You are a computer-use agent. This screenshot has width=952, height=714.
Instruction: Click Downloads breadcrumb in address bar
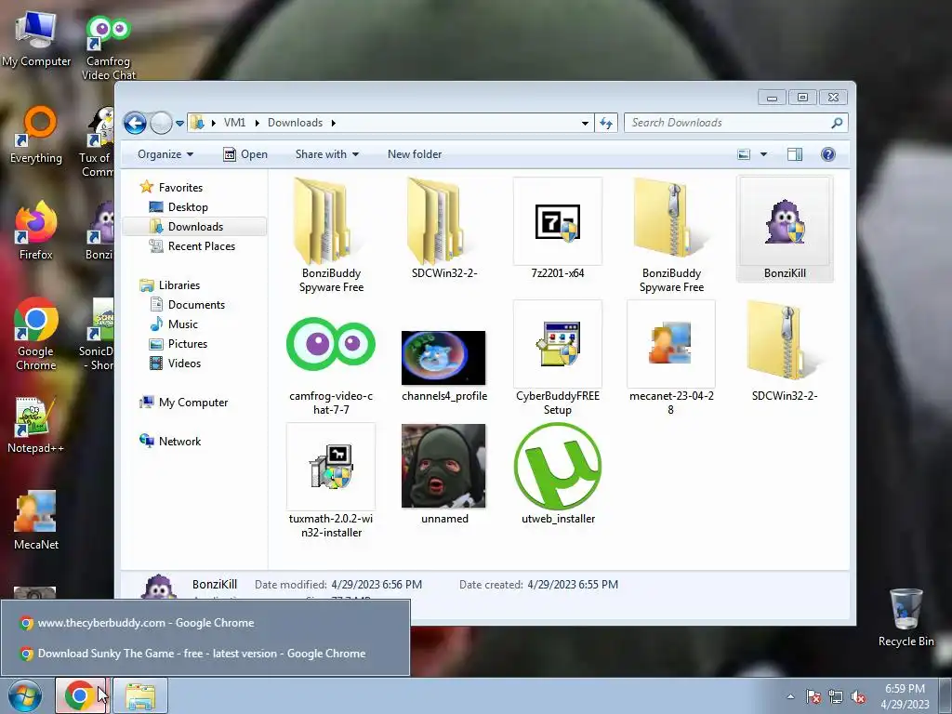[x=295, y=123]
